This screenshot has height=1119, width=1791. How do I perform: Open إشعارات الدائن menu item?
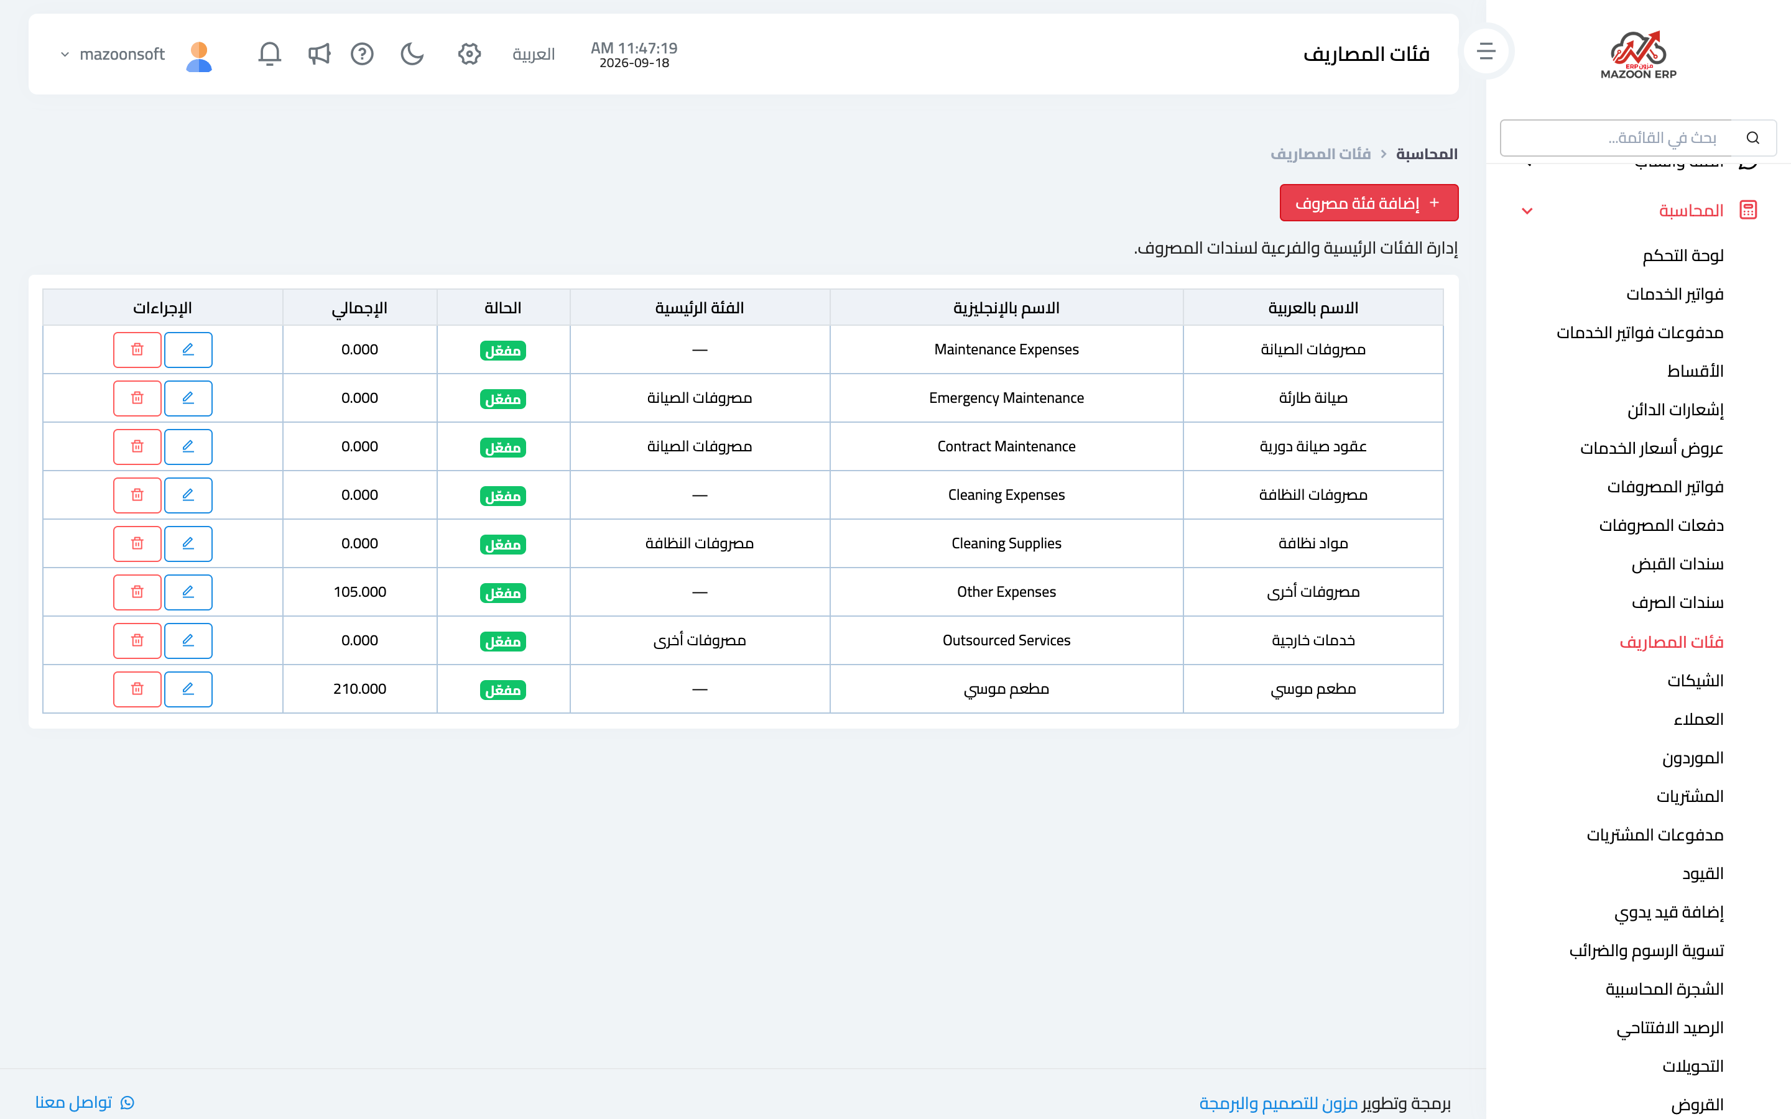(1675, 410)
